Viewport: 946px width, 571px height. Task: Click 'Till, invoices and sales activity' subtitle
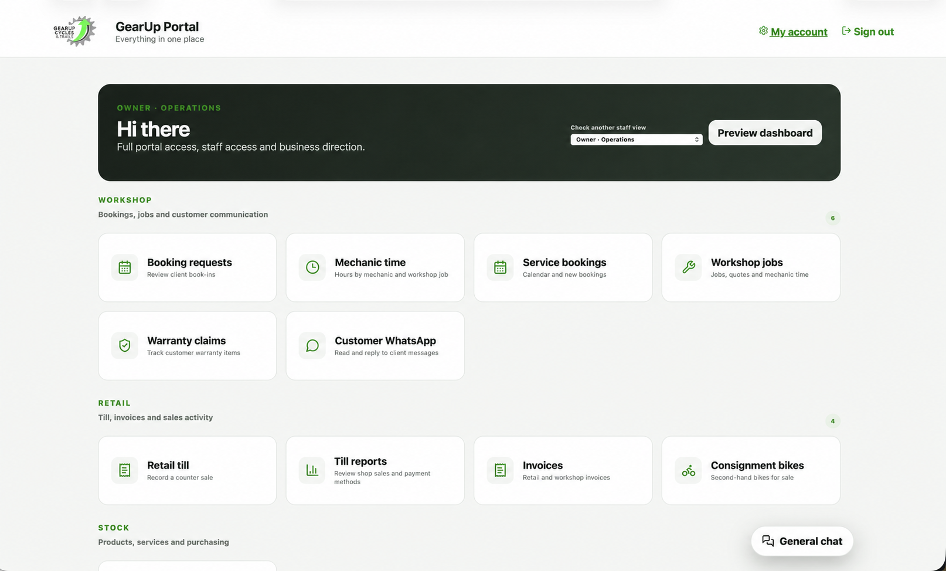pos(155,417)
